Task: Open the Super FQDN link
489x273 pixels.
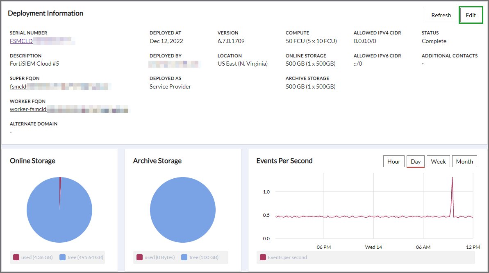Action: point(18,86)
